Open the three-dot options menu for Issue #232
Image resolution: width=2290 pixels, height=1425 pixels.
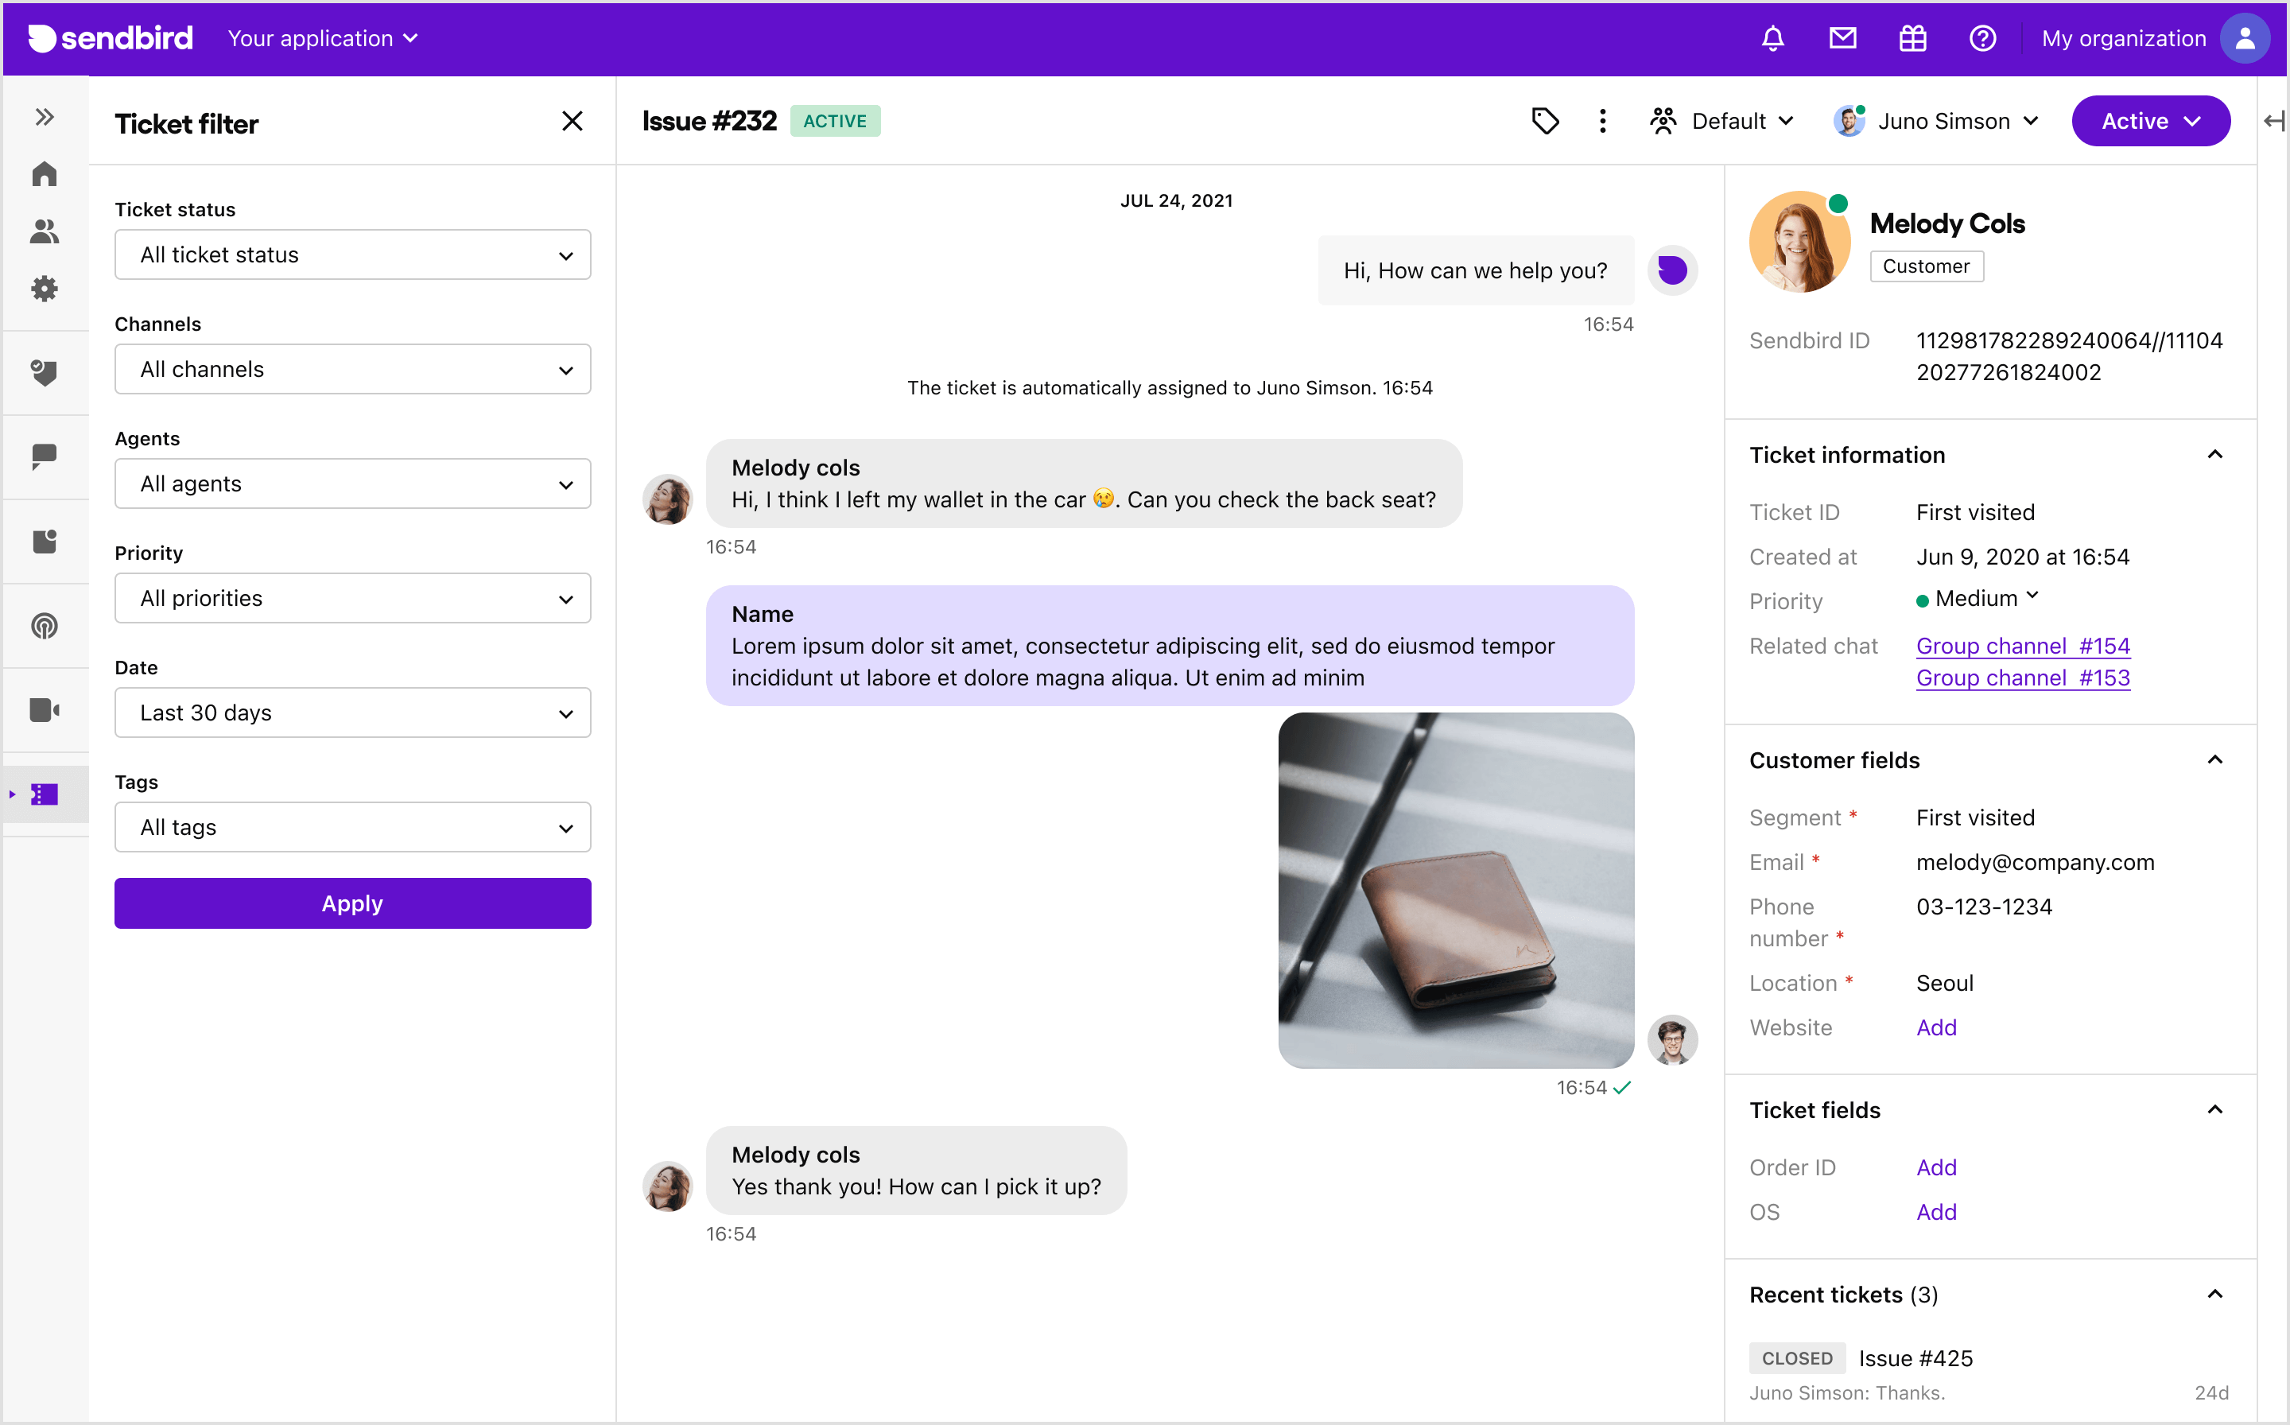1602,121
